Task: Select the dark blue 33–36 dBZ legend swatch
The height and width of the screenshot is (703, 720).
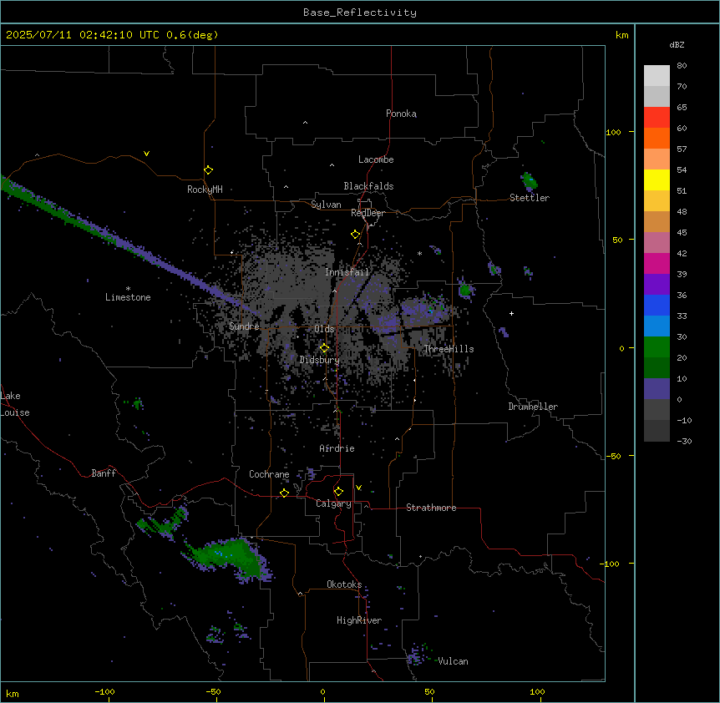Action: coord(657,305)
